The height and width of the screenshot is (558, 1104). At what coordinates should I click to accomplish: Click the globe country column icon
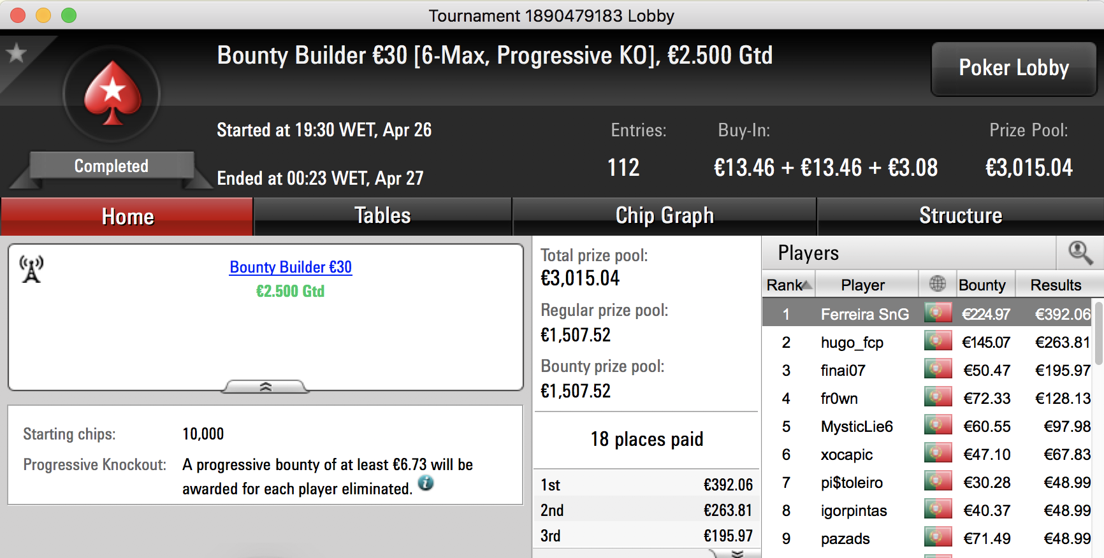[x=937, y=284]
